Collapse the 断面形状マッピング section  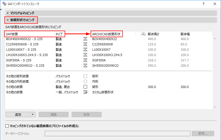[x=8, y=20]
